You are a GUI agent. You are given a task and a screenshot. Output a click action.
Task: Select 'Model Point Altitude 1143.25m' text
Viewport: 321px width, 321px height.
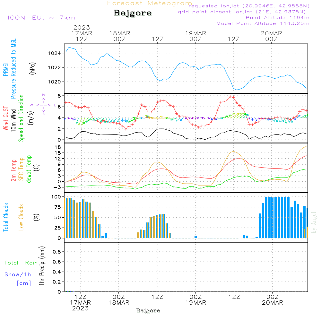(x=263, y=23)
